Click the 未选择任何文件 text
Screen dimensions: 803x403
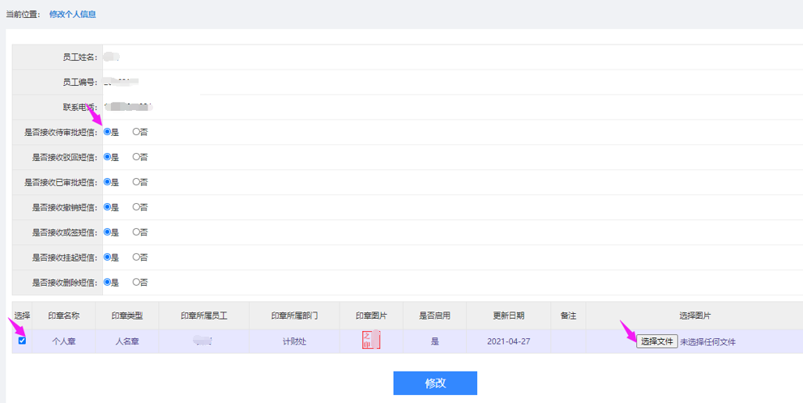tap(707, 342)
